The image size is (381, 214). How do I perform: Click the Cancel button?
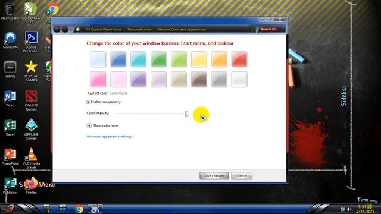(x=242, y=176)
